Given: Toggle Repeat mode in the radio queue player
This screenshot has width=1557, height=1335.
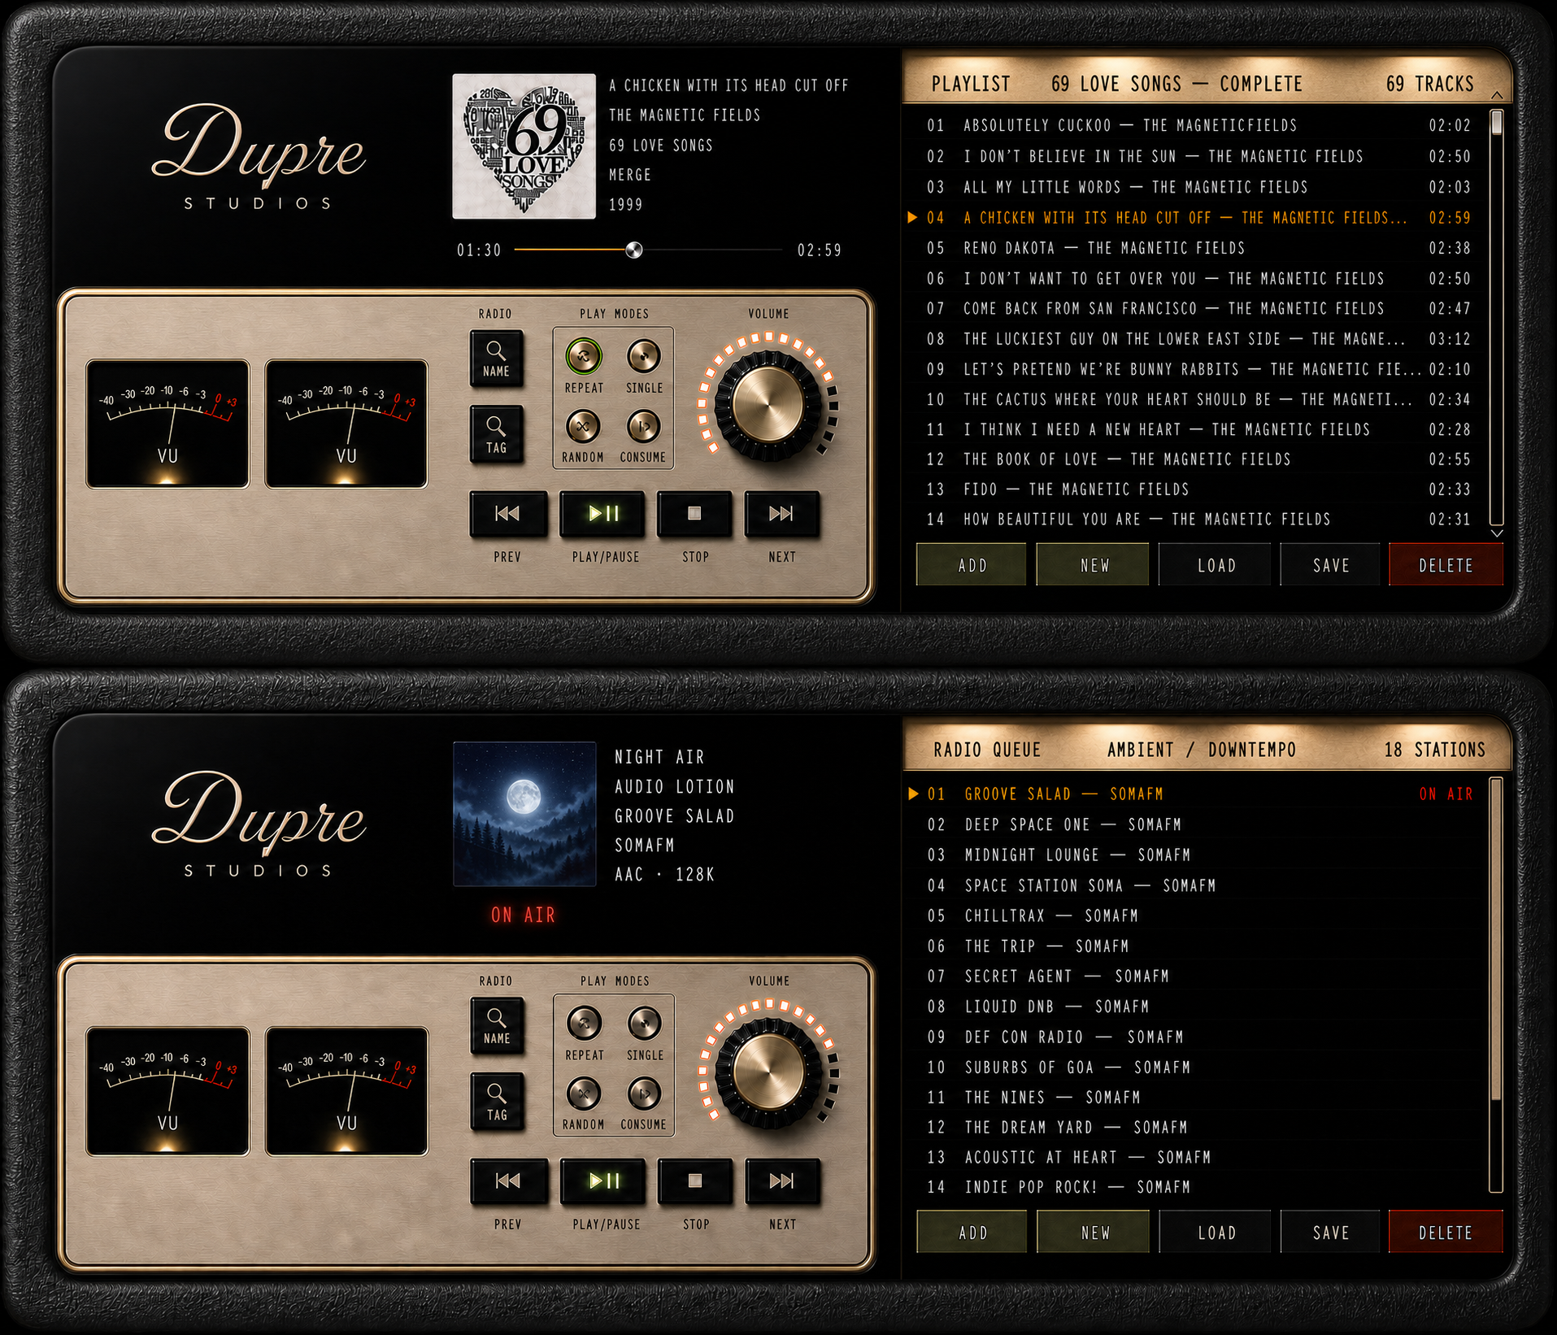Looking at the screenshot, I should coord(584,1023).
